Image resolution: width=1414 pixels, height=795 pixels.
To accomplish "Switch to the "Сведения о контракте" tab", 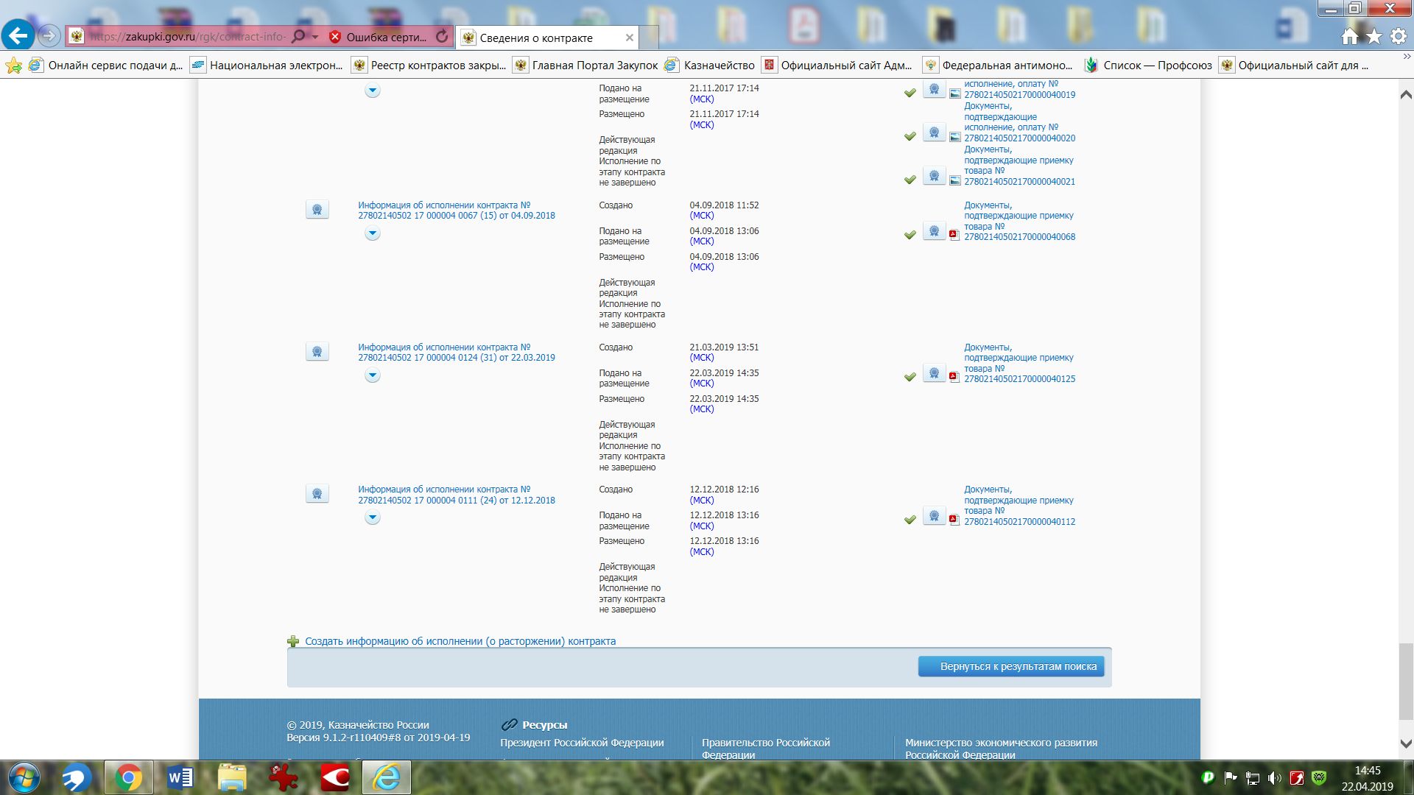I will tap(536, 38).
